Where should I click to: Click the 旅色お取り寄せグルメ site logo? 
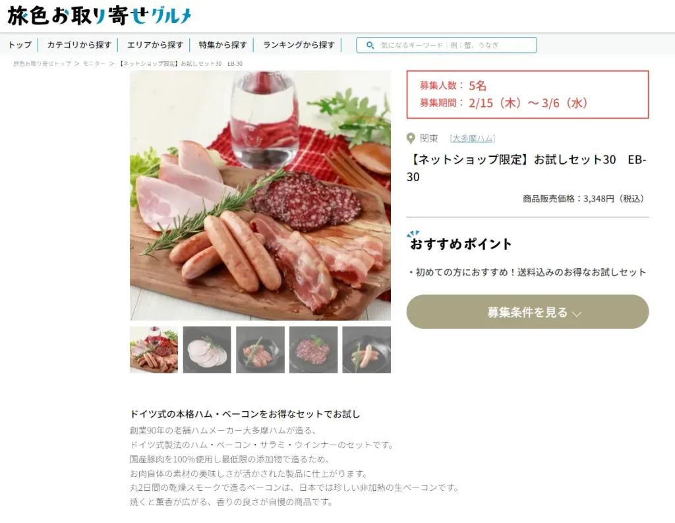pos(100,16)
